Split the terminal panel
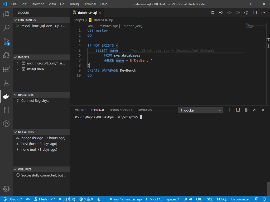The height and width of the screenshot is (202, 270). tap(238, 110)
